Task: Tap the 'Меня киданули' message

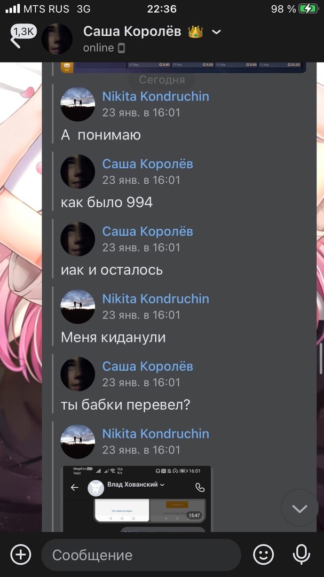Action: (113, 338)
